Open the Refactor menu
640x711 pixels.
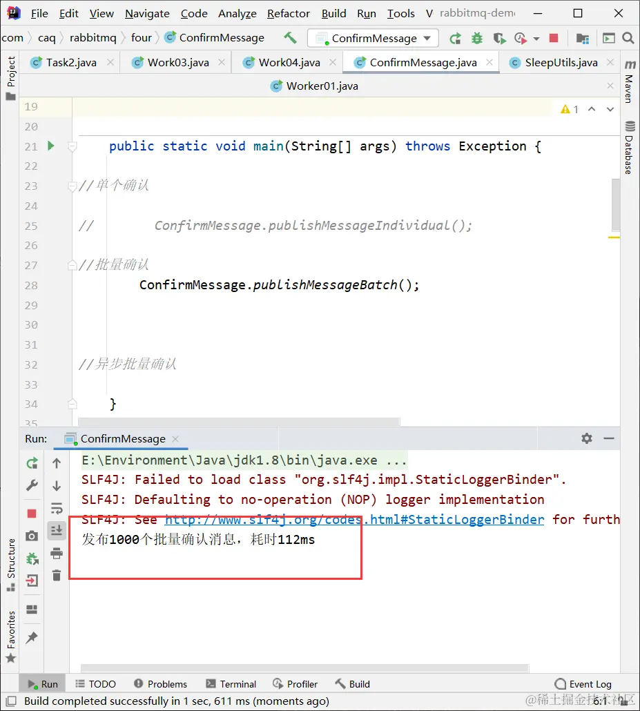pos(288,14)
